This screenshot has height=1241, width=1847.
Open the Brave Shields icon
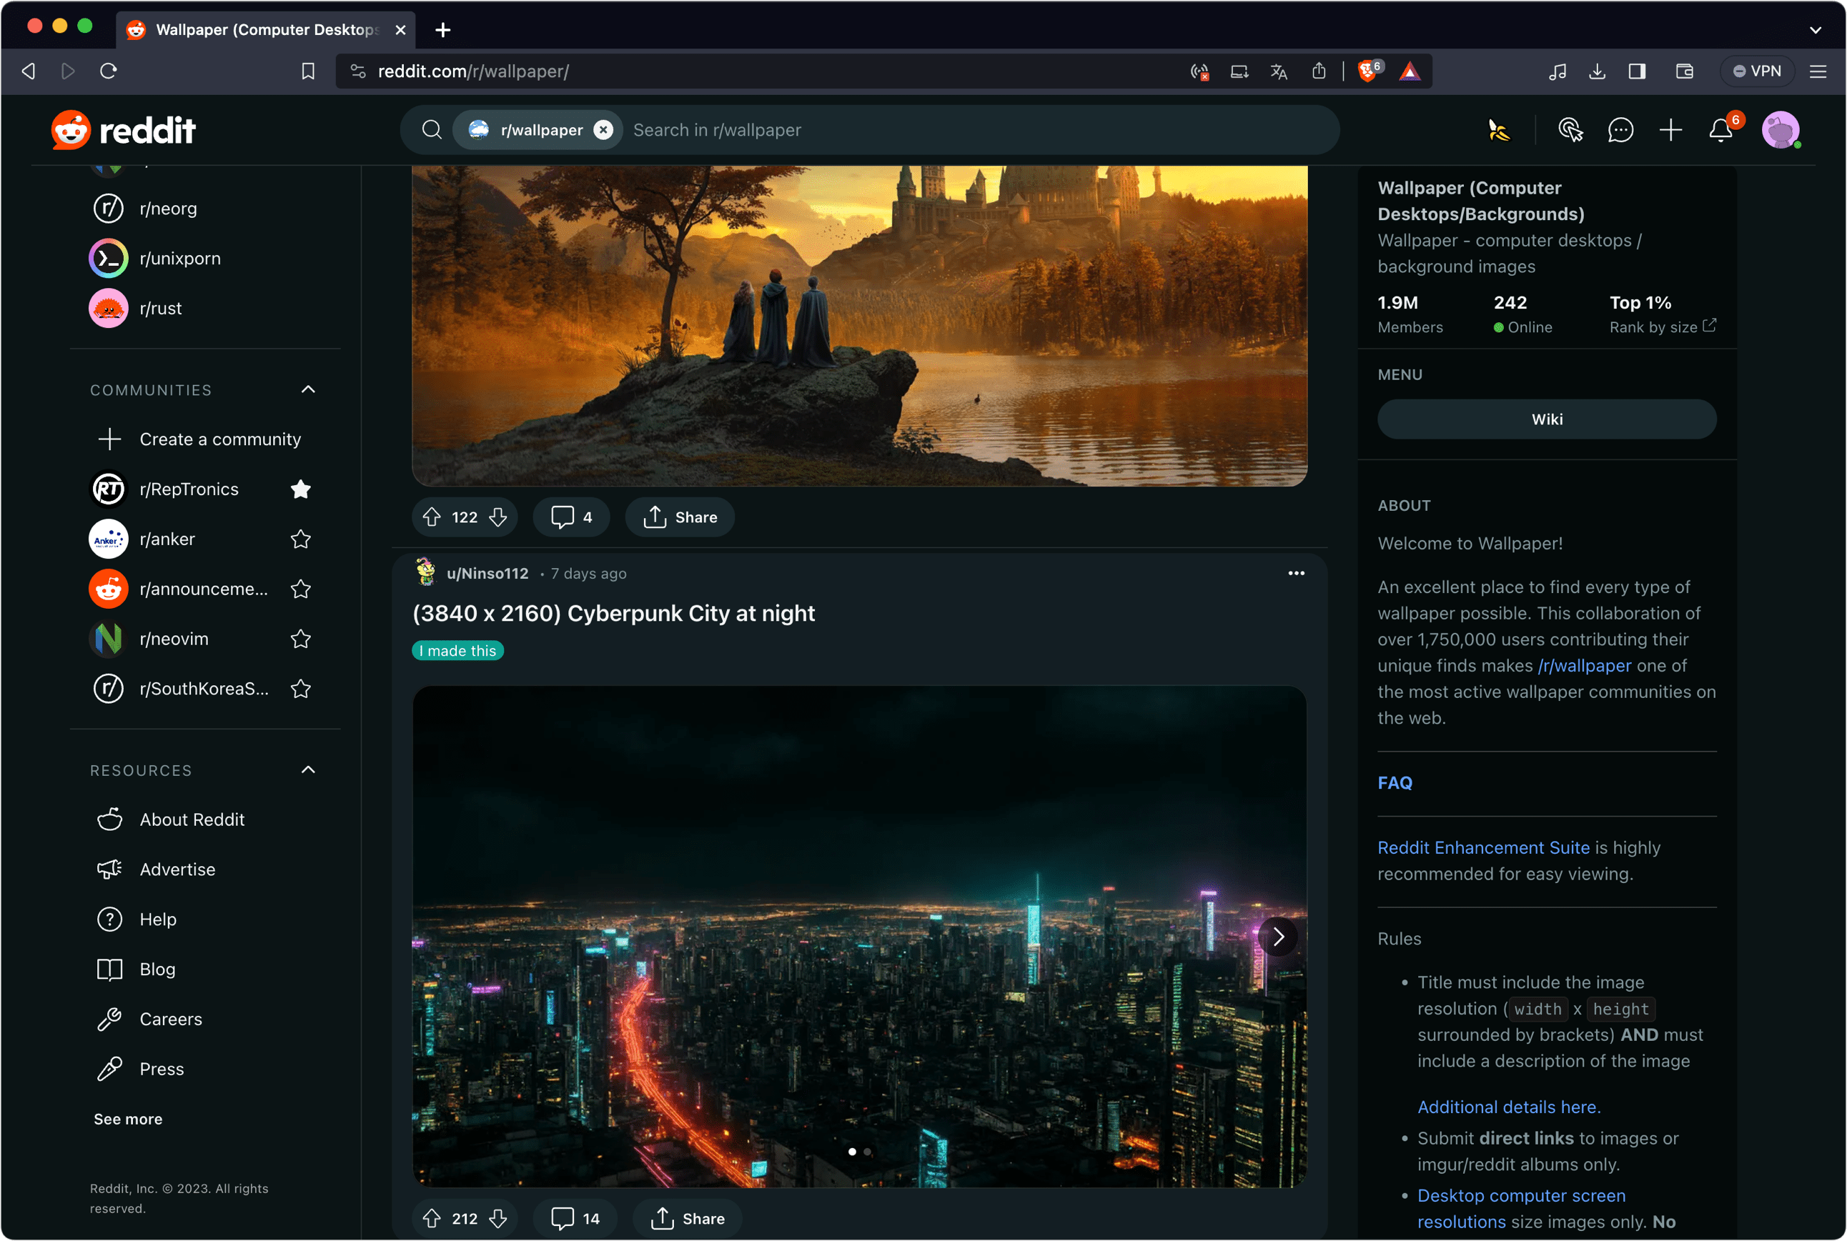pos(1367,71)
